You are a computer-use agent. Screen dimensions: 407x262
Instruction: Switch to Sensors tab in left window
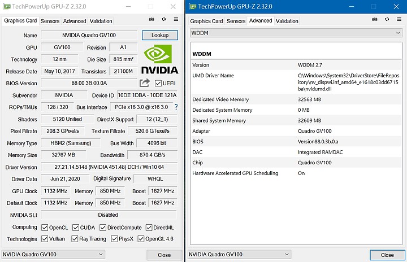click(50, 21)
